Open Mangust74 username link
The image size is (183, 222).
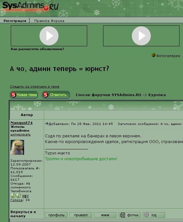[22, 123]
